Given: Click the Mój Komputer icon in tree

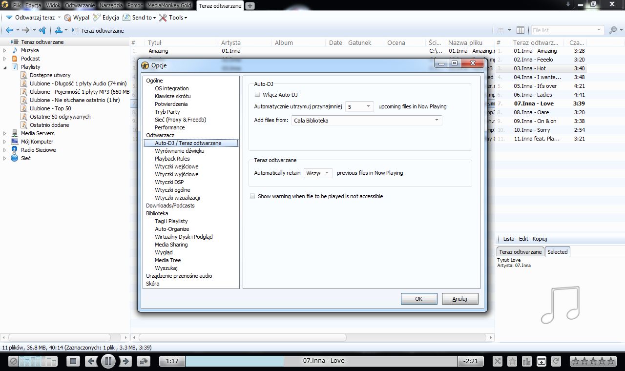Looking at the screenshot, I should coord(15,142).
